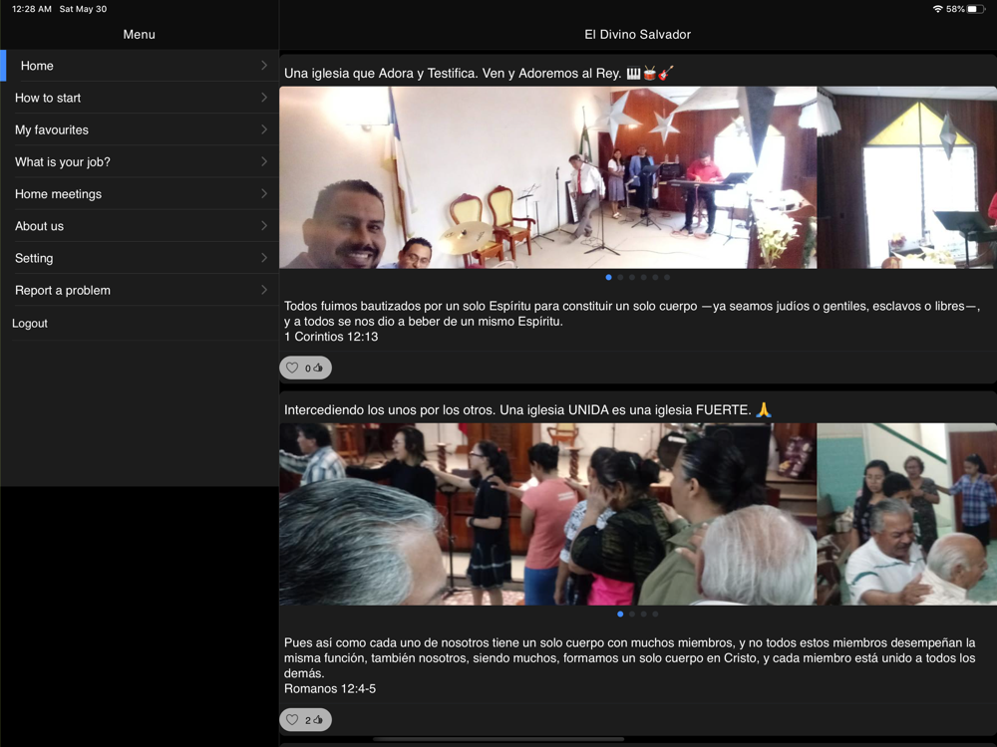Tap the battery indicator icon
Image resolution: width=997 pixels, height=747 pixels.
[x=976, y=9]
